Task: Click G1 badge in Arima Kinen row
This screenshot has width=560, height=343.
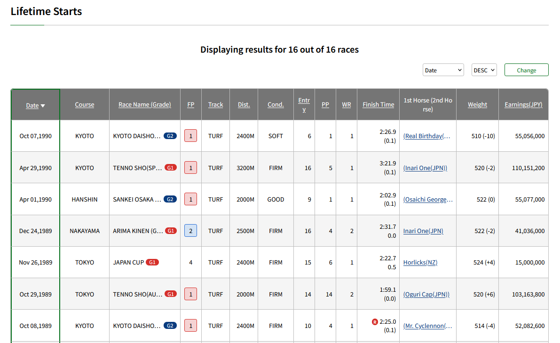Action: tap(170, 231)
